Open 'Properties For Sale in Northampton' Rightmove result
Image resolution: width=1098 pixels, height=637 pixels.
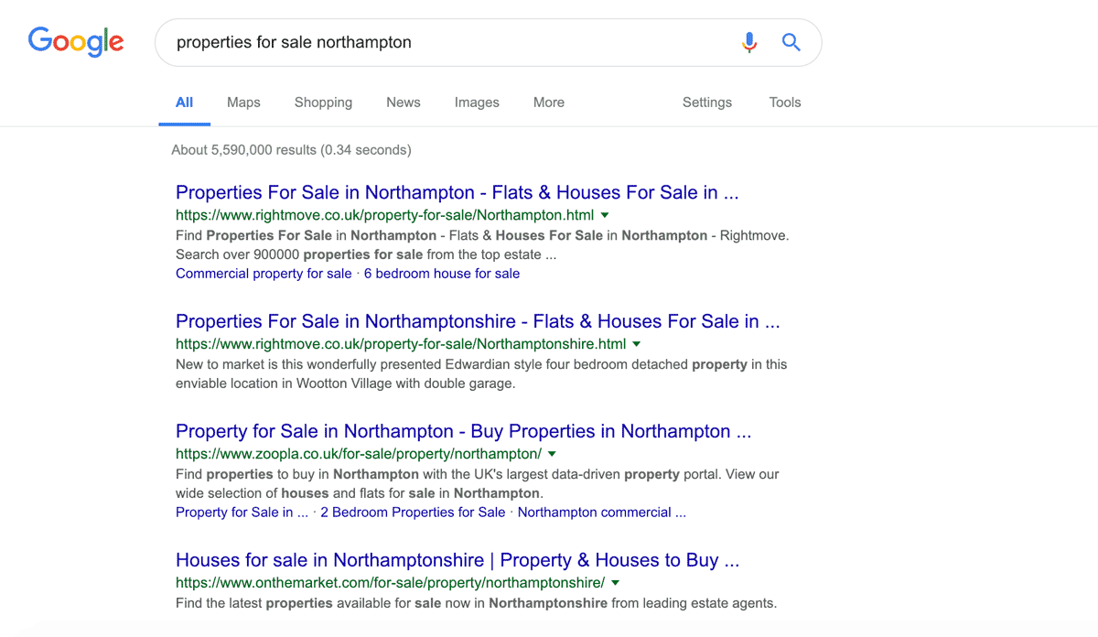coord(457,193)
